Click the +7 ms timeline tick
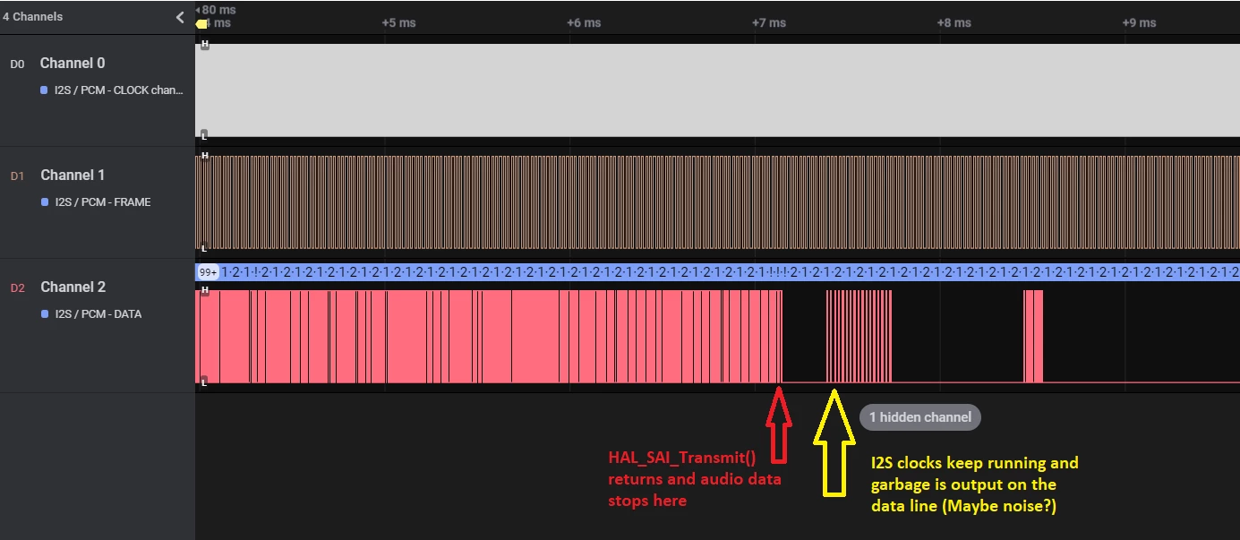Screen dimensions: 1240x540 coord(769,23)
